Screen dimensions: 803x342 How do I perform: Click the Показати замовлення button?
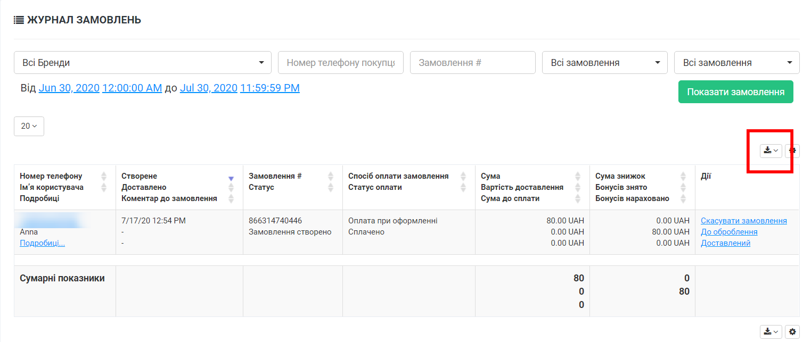point(735,92)
